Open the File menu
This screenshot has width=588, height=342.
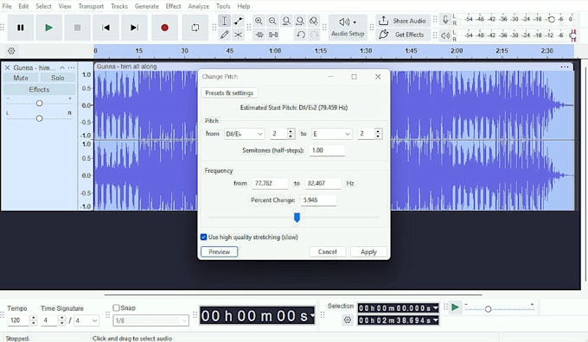click(x=7, y=6)
